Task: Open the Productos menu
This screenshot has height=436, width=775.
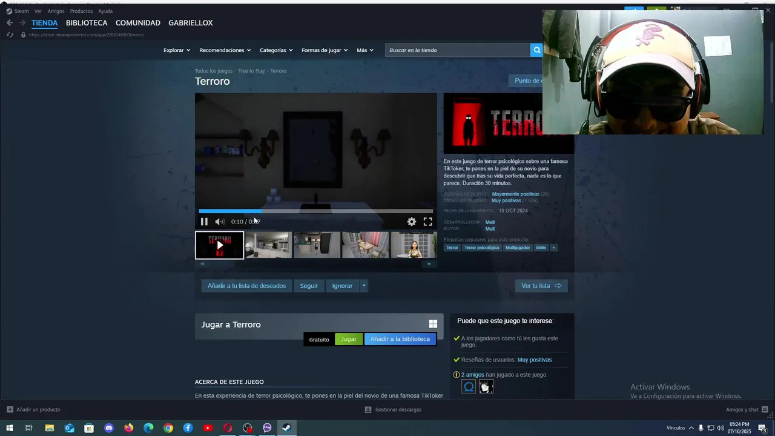Action: (81, 11)
